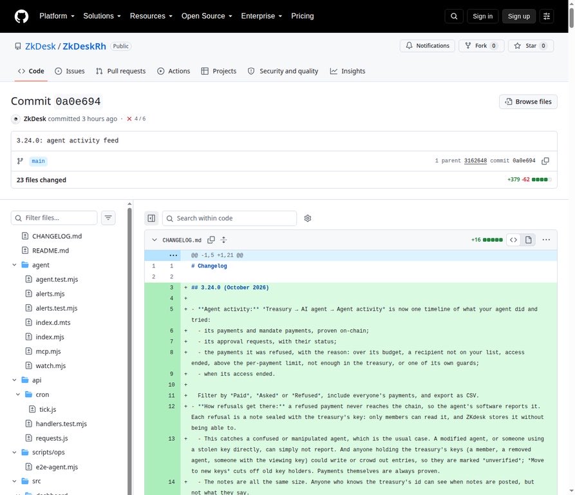This screenshot has width=575, height=495.
Task: Open the Security and quality tab
Action: point(283,71)
